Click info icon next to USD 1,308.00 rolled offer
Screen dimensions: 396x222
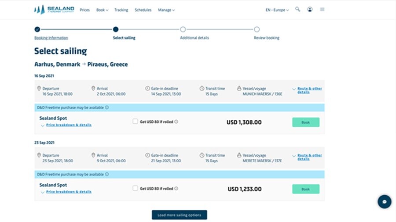(x=176, y=122)
